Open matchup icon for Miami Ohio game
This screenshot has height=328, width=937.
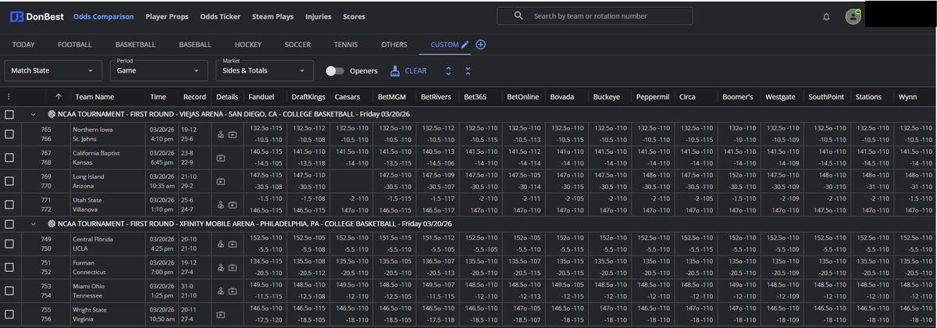[x=221, y=290]
